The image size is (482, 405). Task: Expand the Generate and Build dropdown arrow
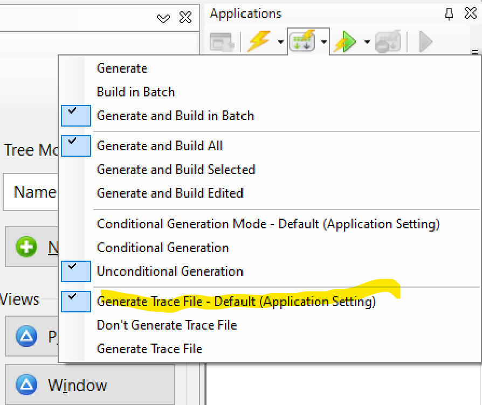pos(323,42)
